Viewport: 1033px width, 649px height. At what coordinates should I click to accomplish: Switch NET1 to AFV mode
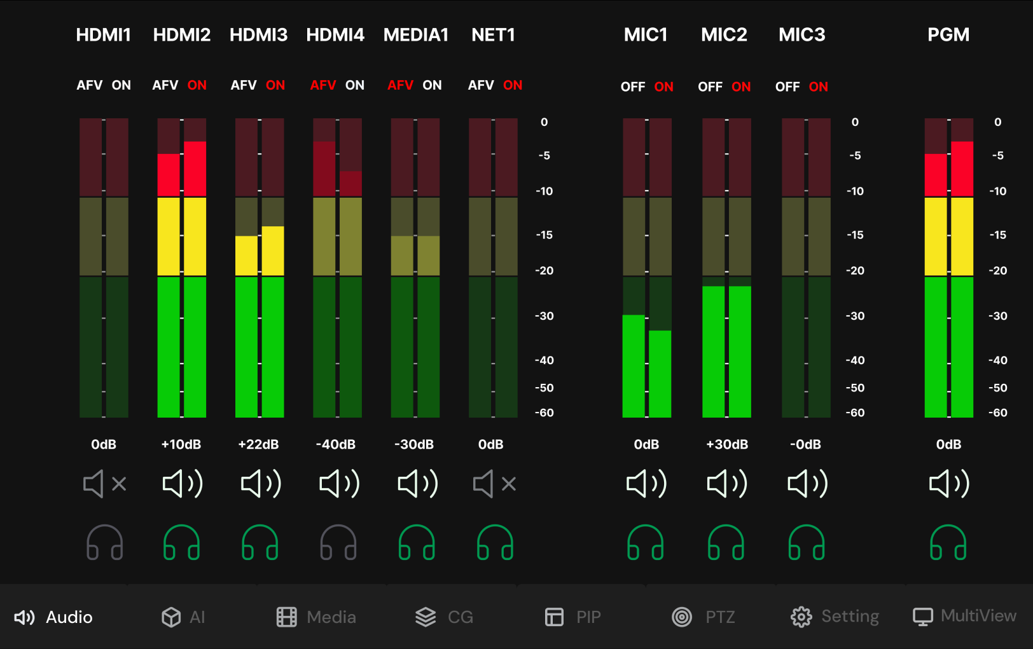pyautogui.click(x=481, y=85)
